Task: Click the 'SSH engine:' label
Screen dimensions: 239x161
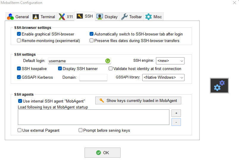Action: point(143,61)
